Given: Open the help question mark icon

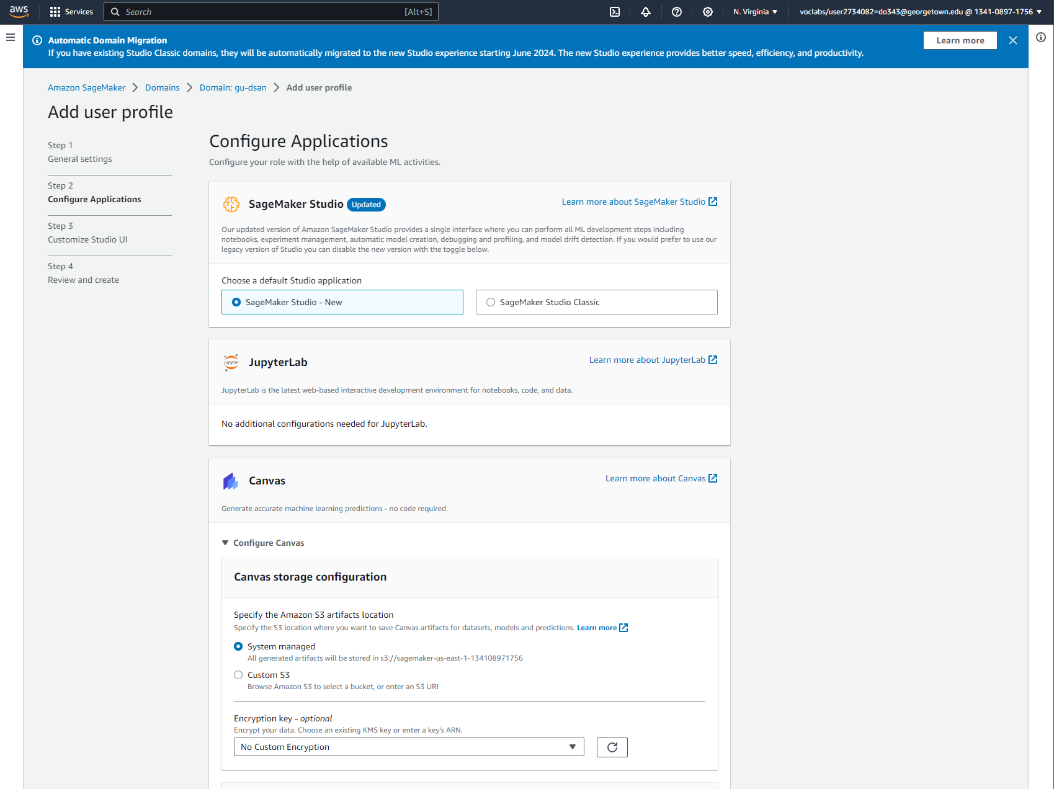Looking at the screenshot, I should [x=677, y=12].
